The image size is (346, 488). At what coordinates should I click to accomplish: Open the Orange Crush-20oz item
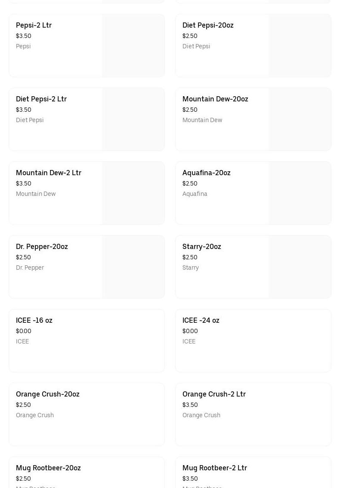click(x=48, y=394)
